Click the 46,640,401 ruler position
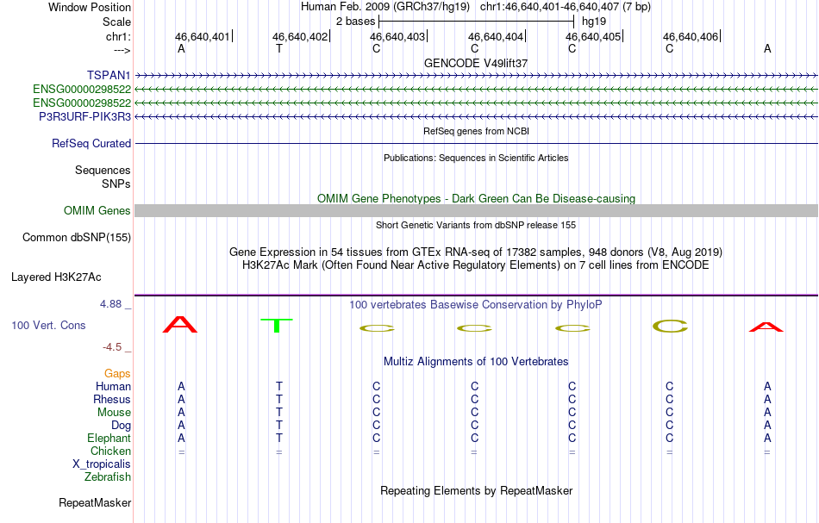 tap(202, 37)
